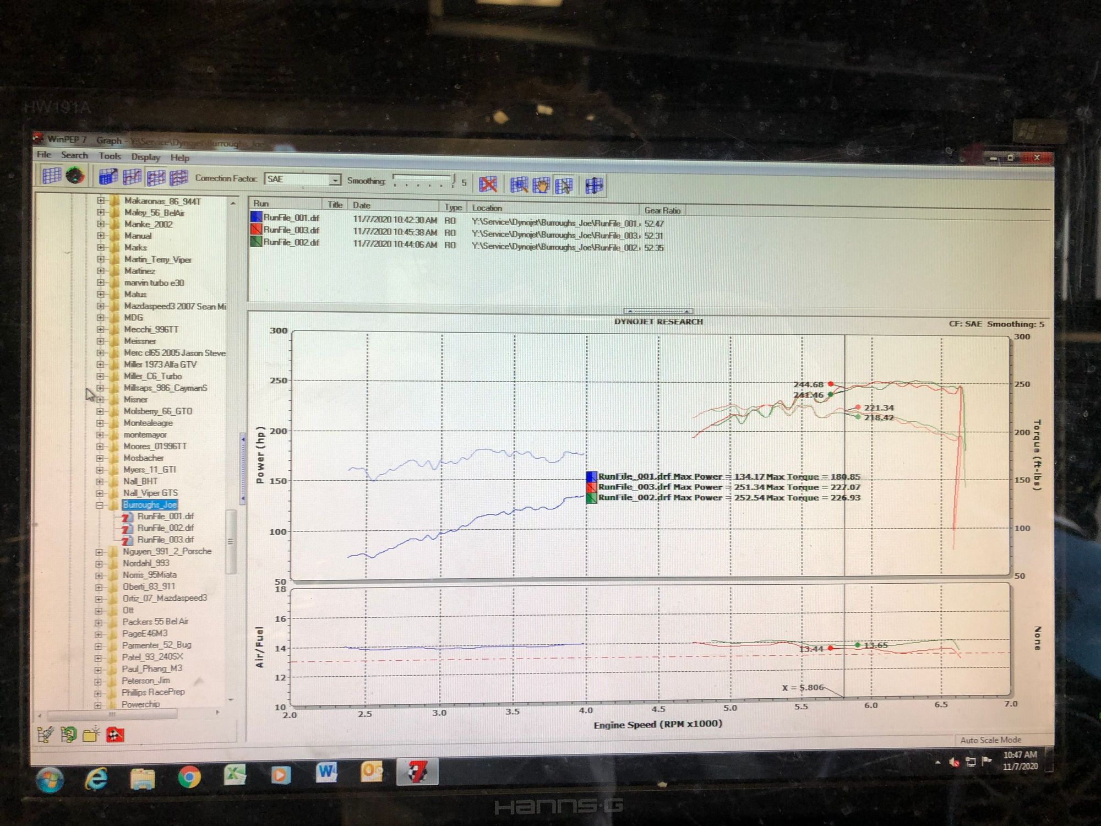Toggle blue color box for RunFile_001.drf
Screen dimensions: 1101x826
pyautogui.click(x=256, y=217)
